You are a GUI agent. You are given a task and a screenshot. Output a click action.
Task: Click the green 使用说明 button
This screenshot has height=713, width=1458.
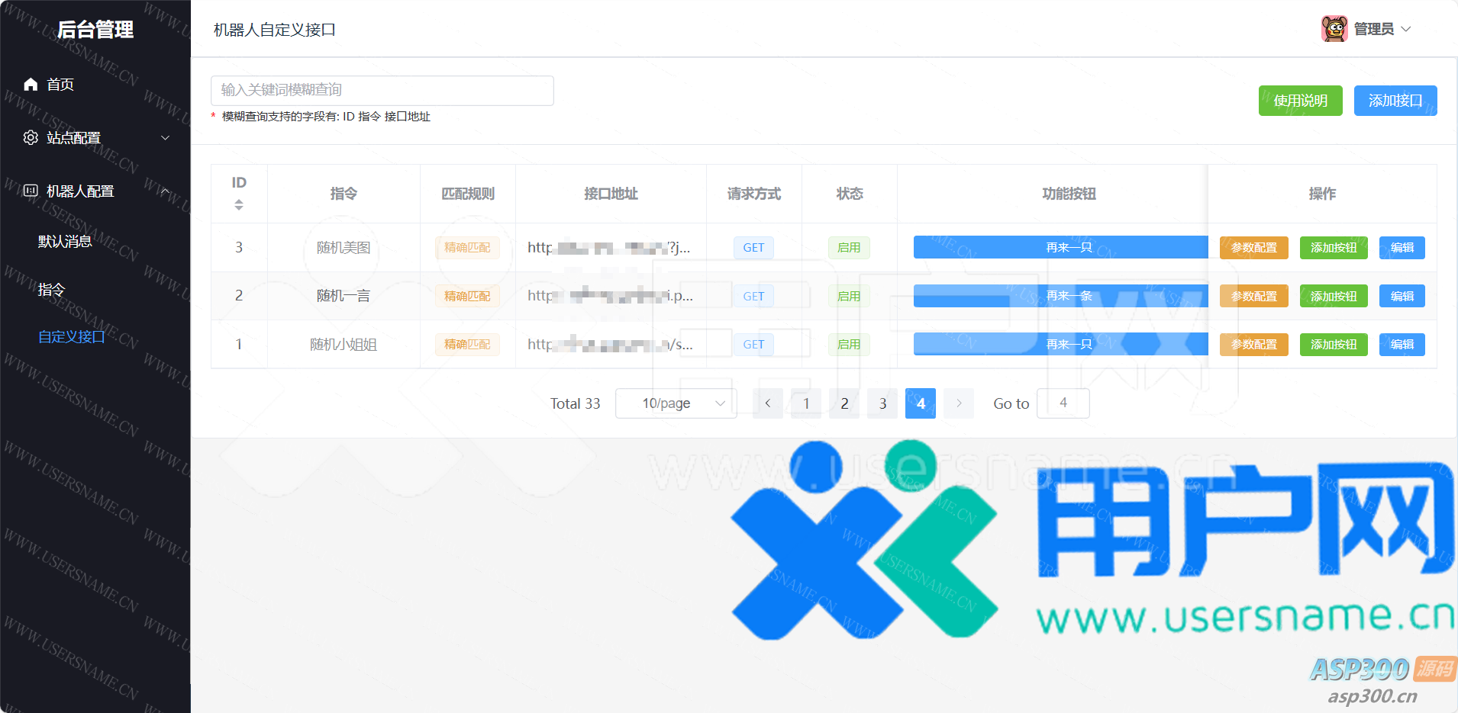[1300, 101]
